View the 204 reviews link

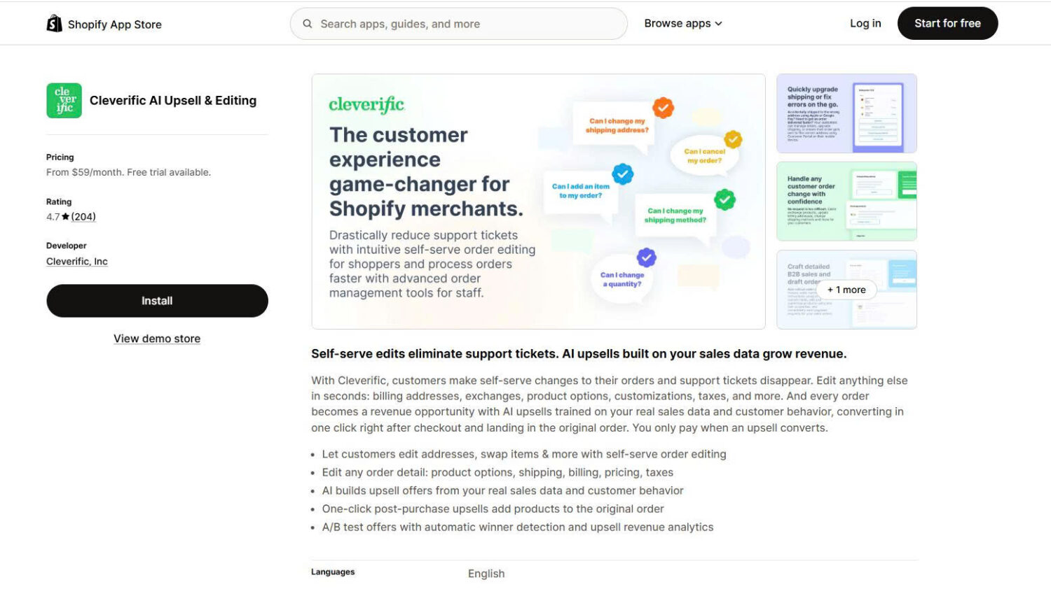coord(83,217)
